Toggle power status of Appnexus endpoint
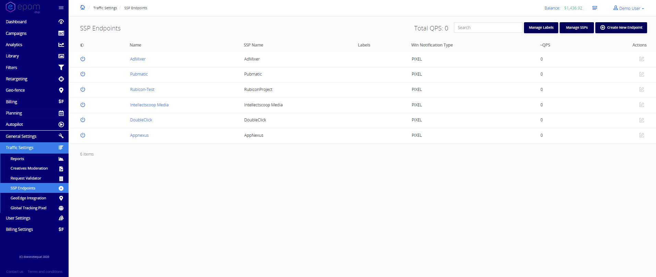 click(83, 135)
